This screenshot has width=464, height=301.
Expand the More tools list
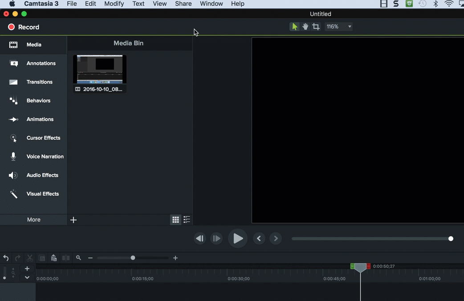tap(33, 220)
